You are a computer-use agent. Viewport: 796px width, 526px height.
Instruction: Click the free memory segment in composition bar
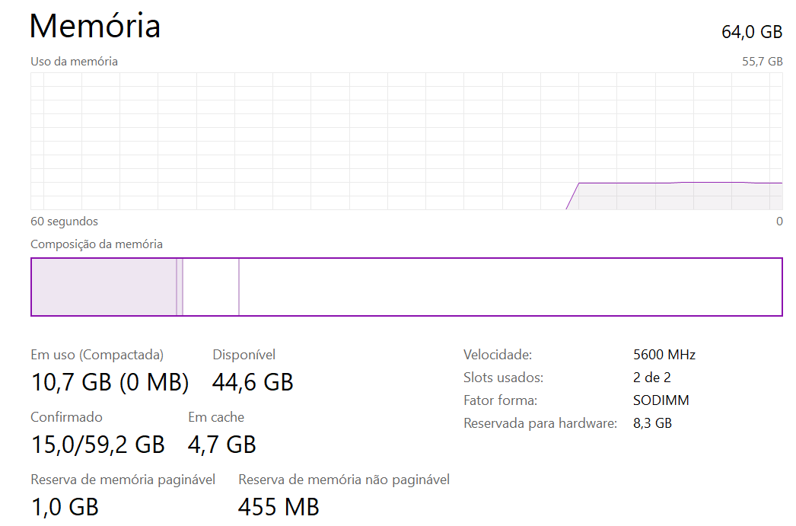pyautogui.click(x=510, y=287)
